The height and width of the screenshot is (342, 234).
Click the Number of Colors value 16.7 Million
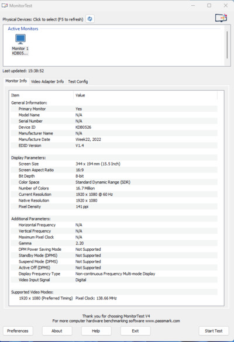[85, 188]
